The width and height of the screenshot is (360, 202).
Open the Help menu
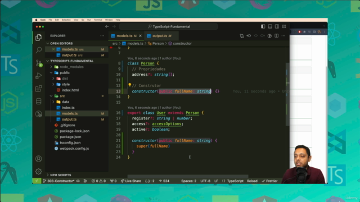(x=118, y=20)
